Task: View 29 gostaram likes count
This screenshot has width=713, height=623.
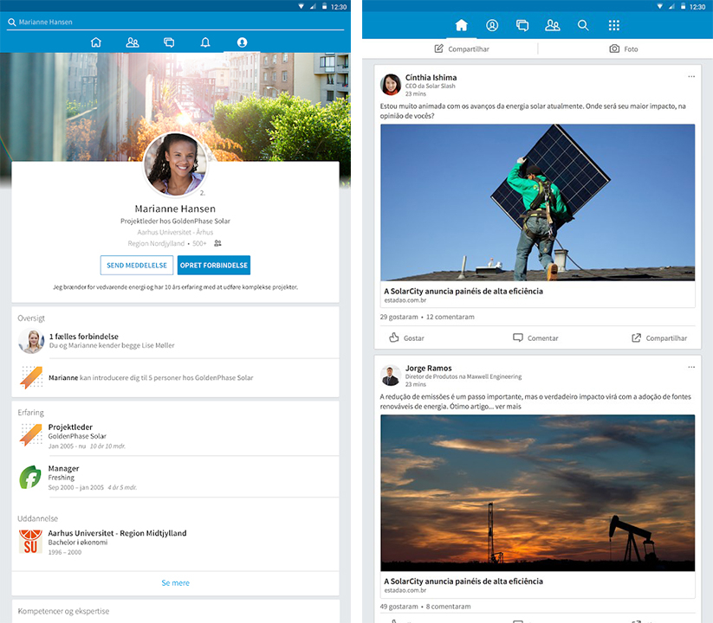Action: (x=399, y=317)
